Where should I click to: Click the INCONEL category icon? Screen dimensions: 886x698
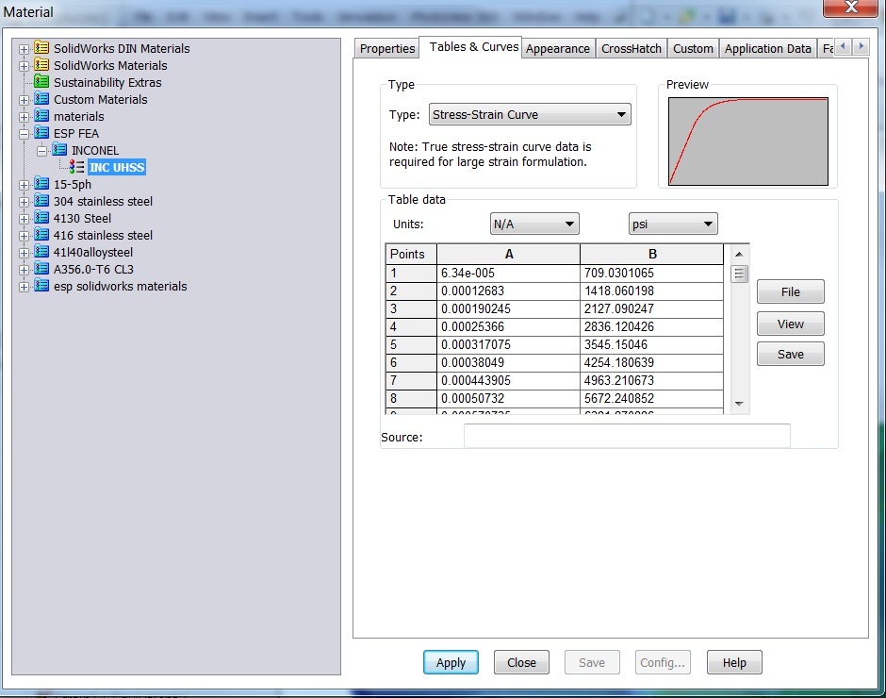click(59, 150)
